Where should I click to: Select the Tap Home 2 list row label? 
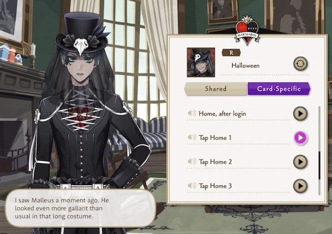(x=215, y=162)
